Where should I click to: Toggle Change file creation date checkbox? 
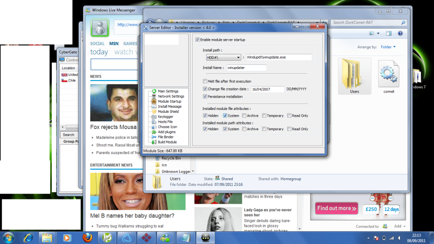click(205, 89)
